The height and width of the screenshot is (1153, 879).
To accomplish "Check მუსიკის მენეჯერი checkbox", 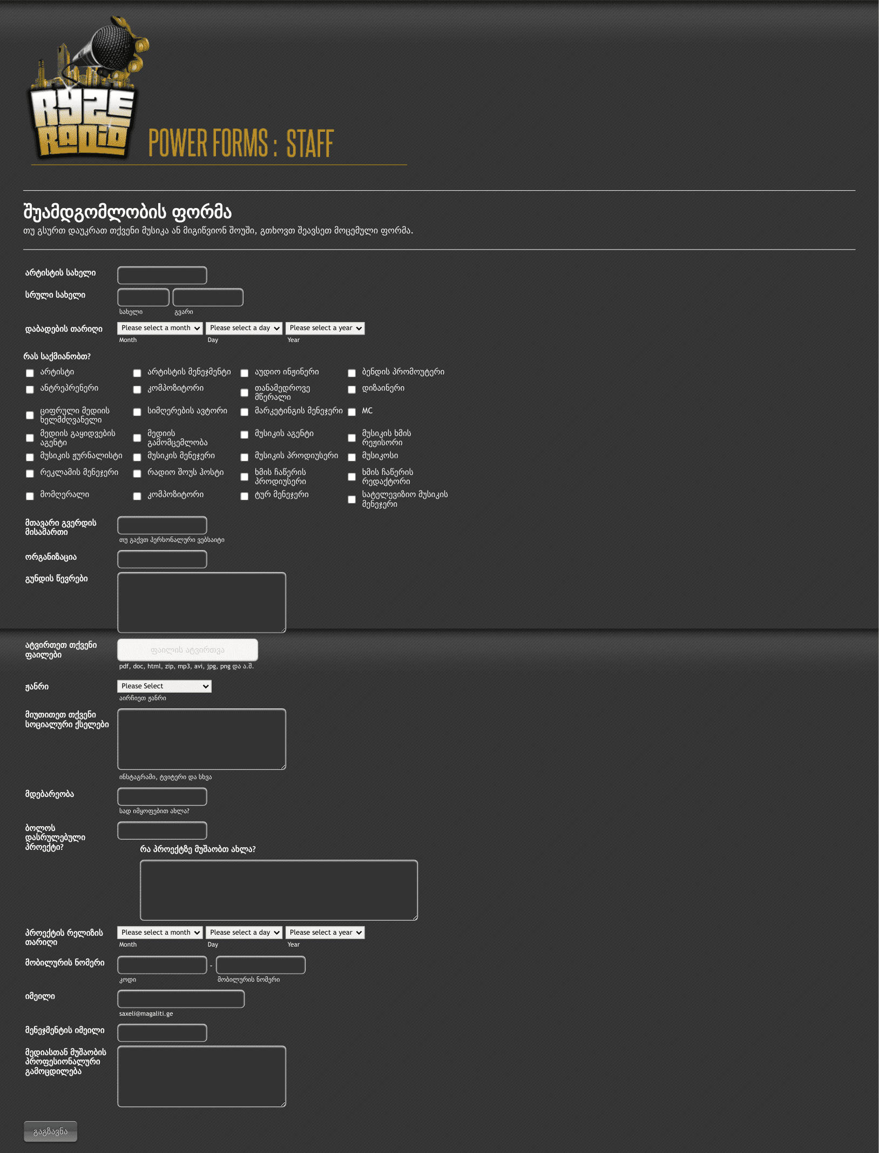I will tap(137, 457).
